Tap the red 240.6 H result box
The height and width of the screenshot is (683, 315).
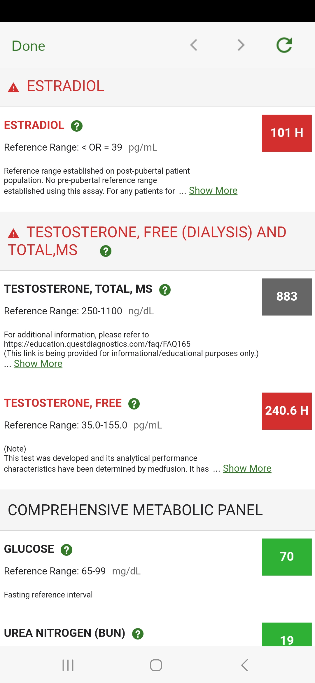[x=287, y=411]
